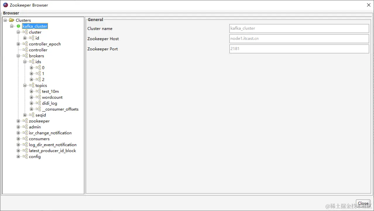The height and width of the screenshot is (211, 374).
Task: Click the node icon beside admin
Action: 25,127
